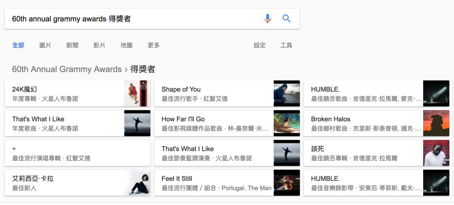Switch to the 新聞 tab
This screenshot has height=205, width=454.
coord(72,45)
